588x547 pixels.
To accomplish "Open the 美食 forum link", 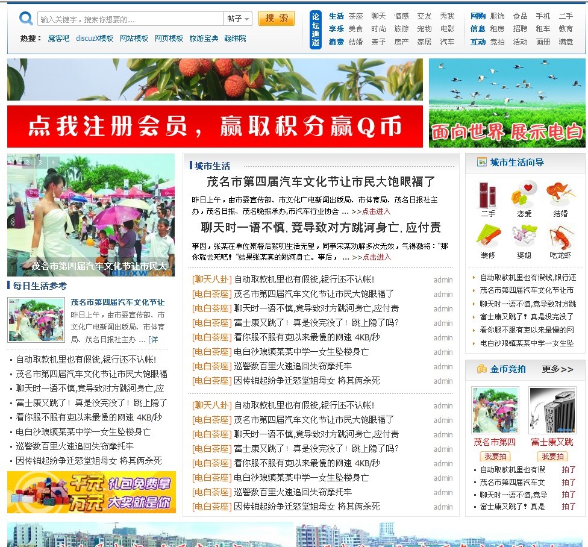I will click(x=355, y=29).
